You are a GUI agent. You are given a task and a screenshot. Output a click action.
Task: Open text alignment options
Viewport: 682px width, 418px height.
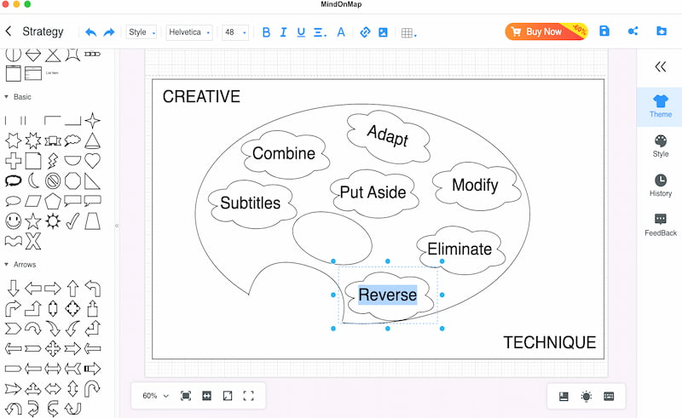click(320, 32)
